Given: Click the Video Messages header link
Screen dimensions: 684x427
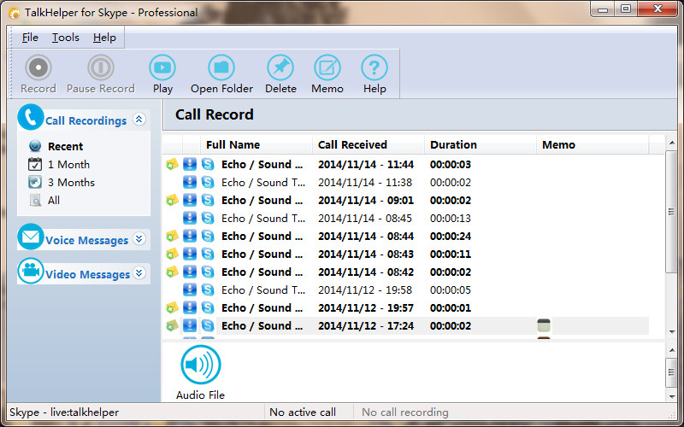Looking at the screenshot, I should click(x=88, y=274).
